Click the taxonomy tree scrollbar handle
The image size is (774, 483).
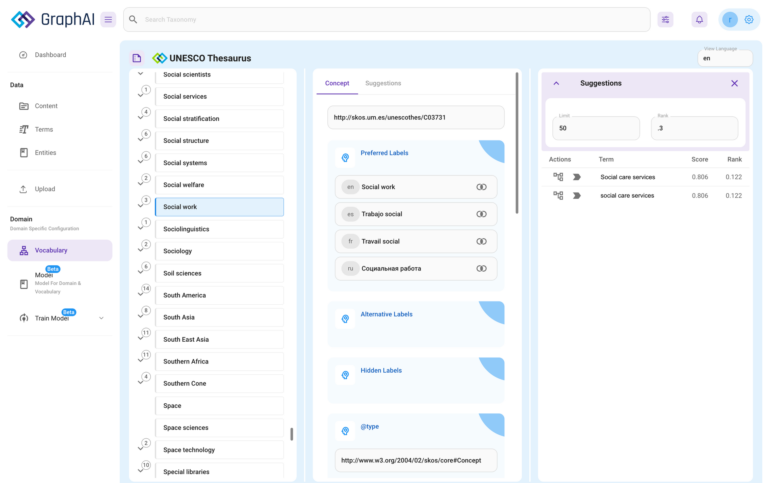[291, 434]
